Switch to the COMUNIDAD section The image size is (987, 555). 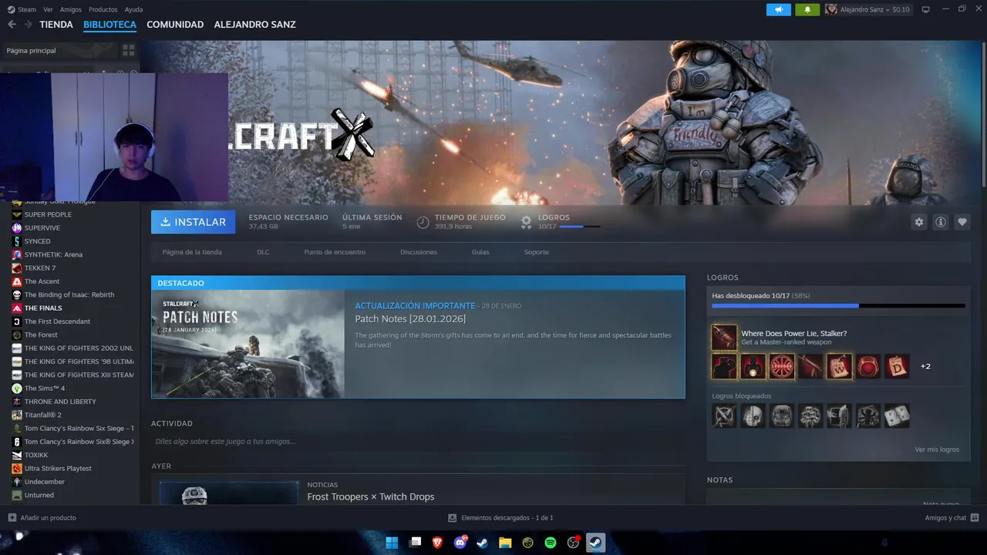coord(175,25)
